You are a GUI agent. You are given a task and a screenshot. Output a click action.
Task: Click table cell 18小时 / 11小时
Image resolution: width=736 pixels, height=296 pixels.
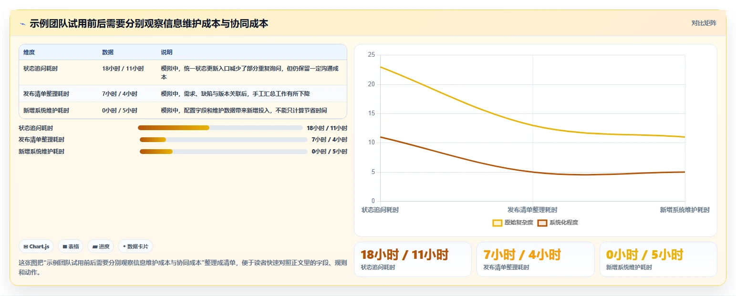click(x=123, y=69)
